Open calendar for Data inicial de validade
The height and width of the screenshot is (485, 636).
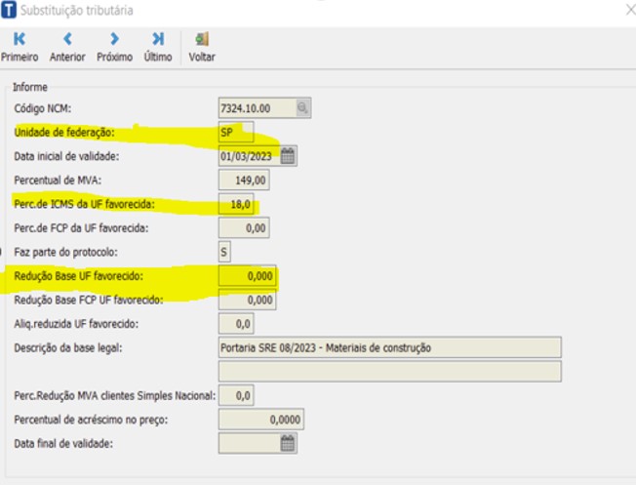(x=288, y=156)
